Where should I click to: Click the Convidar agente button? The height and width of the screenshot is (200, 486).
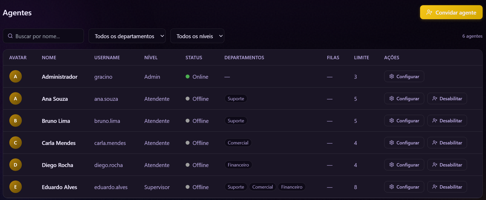(451, 12)
